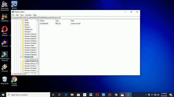The height and width of the screenshot is (97, 174).
Task: Click the Windows Desktop key folder icon
Action: [23, 41]
